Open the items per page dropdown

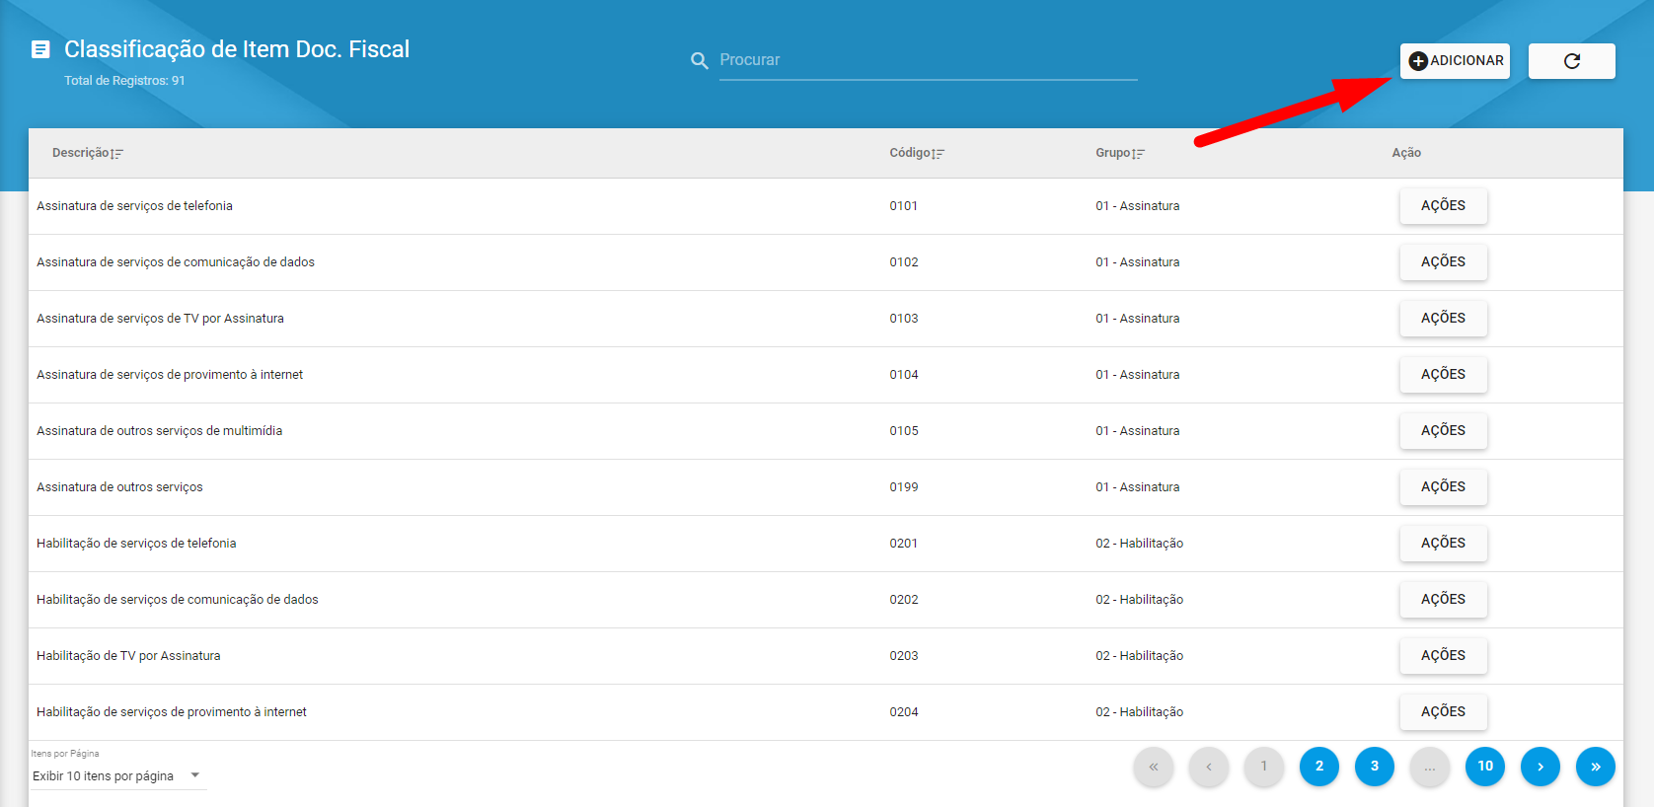(117, 776)
